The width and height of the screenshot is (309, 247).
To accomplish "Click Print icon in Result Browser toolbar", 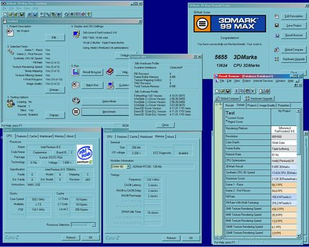I will (267, 91).
